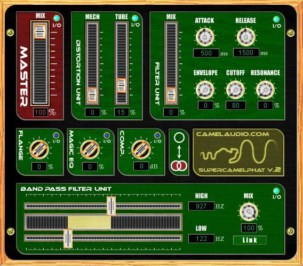303x266 pixels.
Task: Enable the Flange I/O switch
Action: tap(56, 135)
